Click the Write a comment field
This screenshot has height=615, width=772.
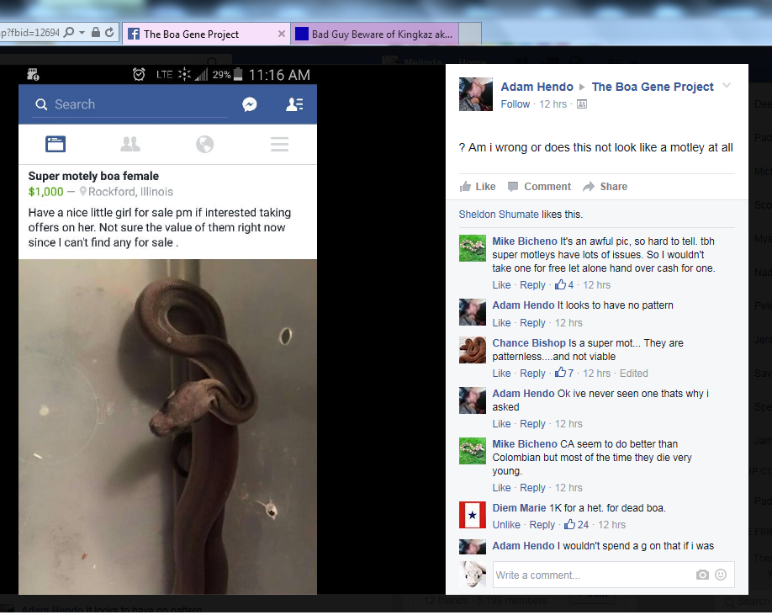point(613,575)
